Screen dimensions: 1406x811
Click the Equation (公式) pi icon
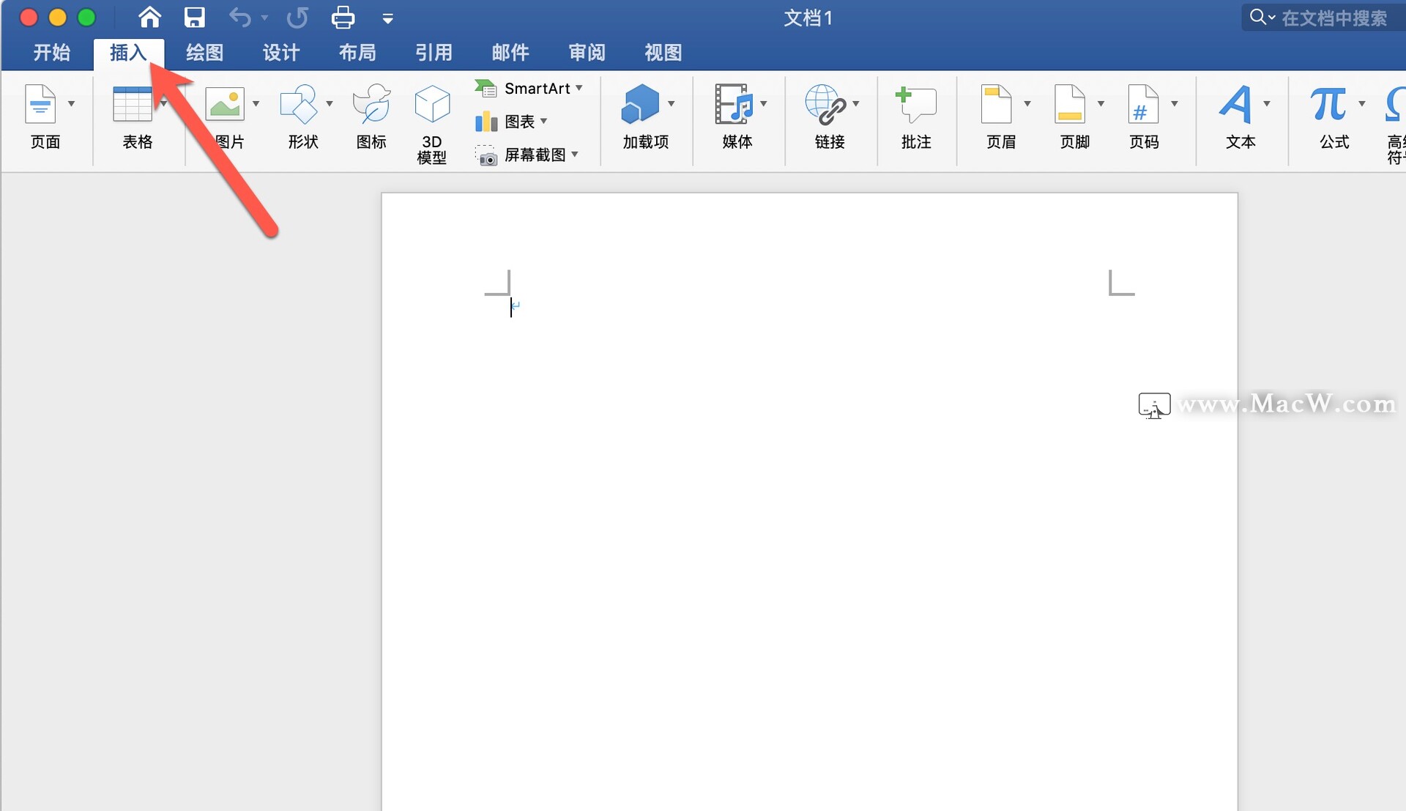click(x=1328, y=105)
